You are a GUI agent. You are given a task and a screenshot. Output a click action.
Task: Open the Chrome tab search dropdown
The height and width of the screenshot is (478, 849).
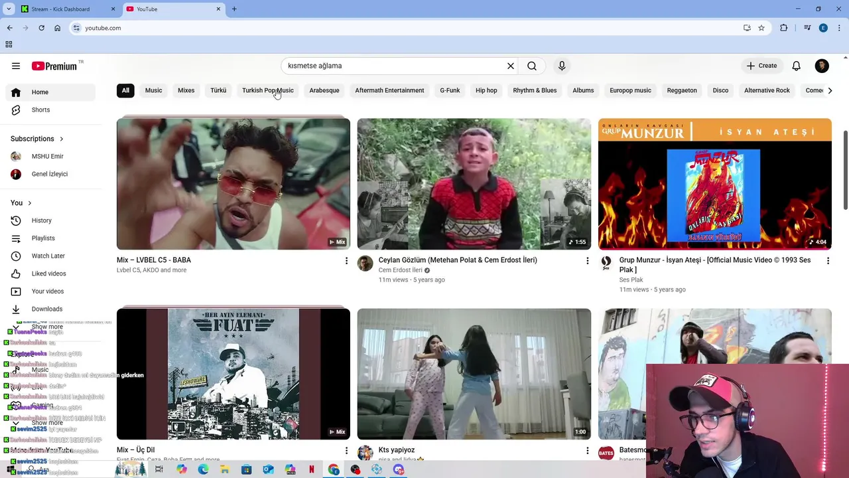[9, 9]
